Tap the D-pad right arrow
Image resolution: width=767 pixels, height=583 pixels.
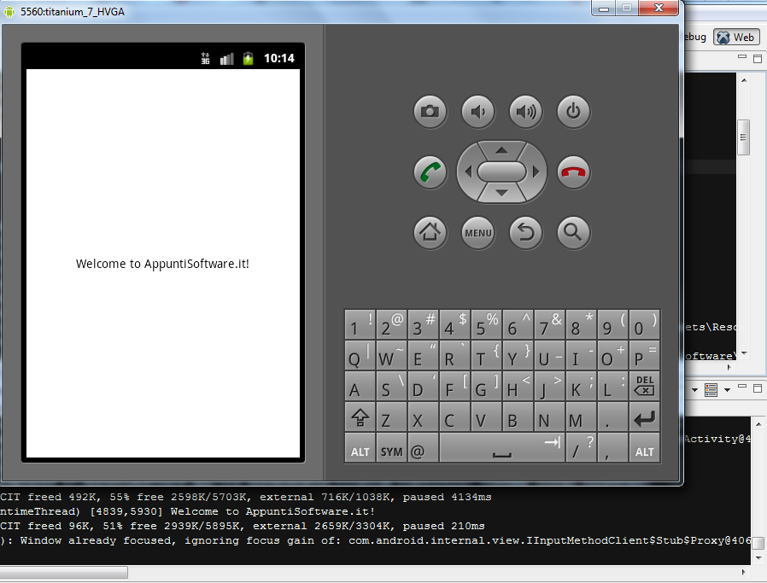tap(536, 172)
